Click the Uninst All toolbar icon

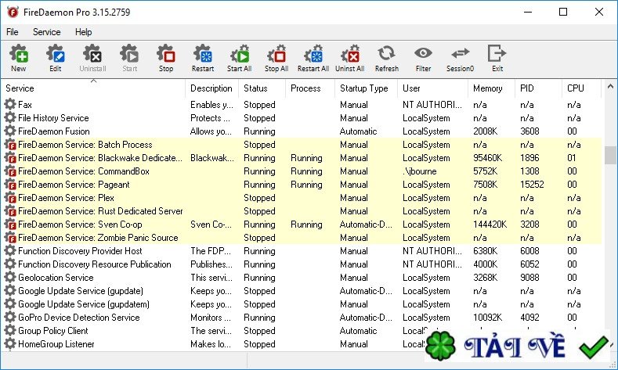[x=349, y=53]
